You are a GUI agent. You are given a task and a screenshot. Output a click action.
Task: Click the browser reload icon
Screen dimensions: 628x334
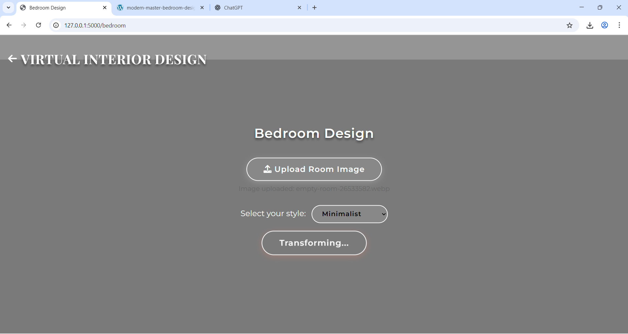point(39,25)
